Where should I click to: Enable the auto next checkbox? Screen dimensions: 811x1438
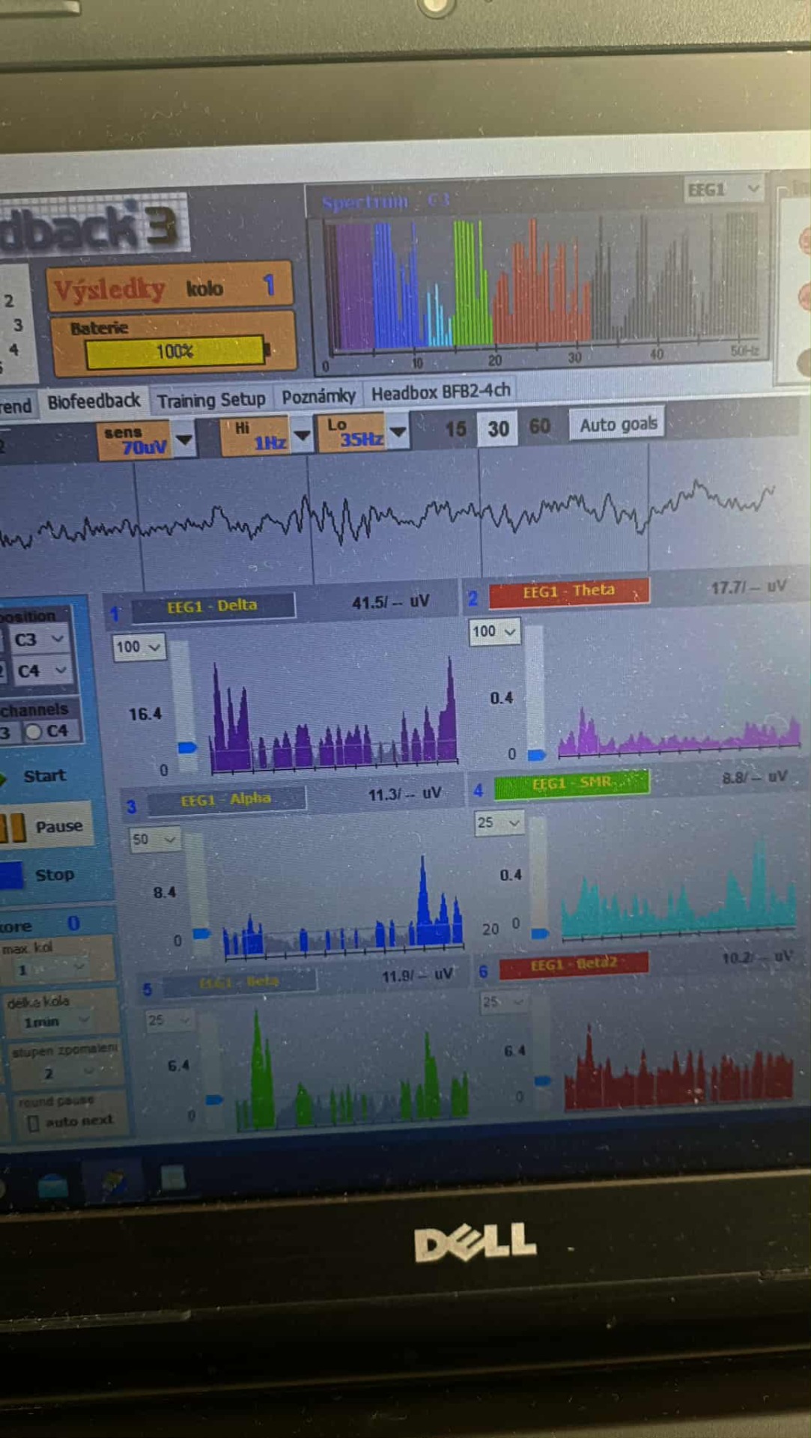(x=33, y=1123)
